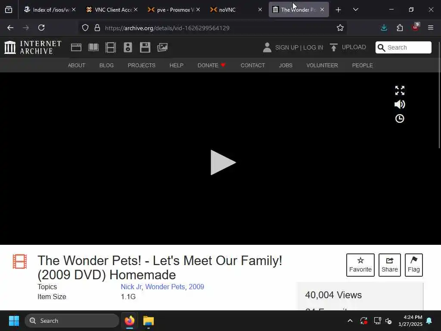Play the video with the center play button

click(223, 162)
